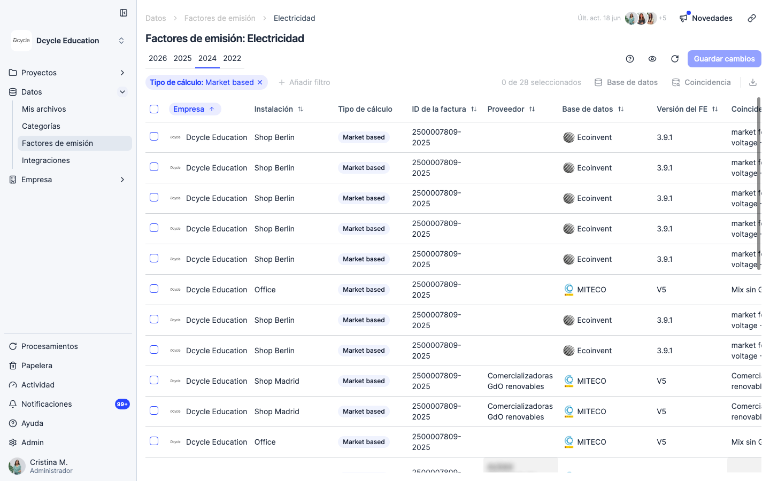Open the Dcycle Education organization switcher
The image size is (770, 481).
[x=68, y=41]
